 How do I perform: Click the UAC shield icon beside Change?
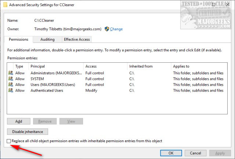coord(107,29)
